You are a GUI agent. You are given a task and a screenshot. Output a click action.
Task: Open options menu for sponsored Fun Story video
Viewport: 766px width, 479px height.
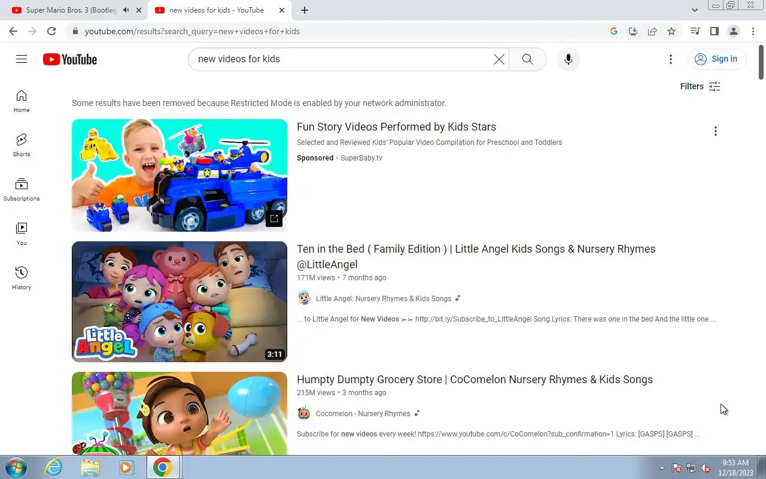click(x=715, y=131)
